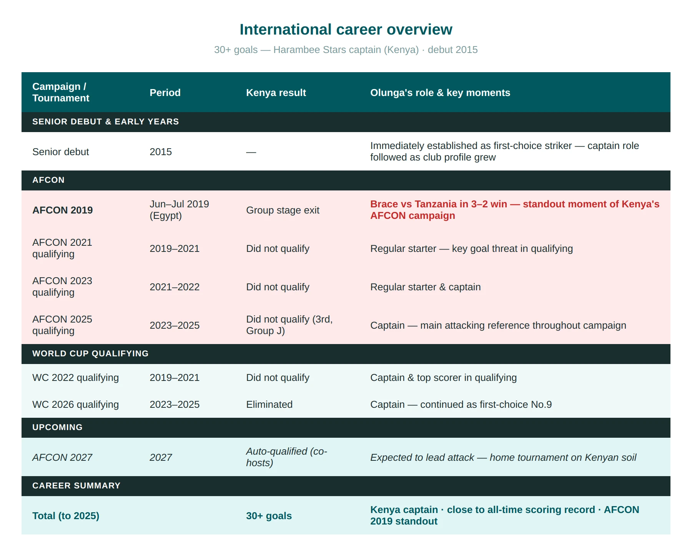Click the Period column header
Viewport: 692px width, 556px height.
click(165, 93)
